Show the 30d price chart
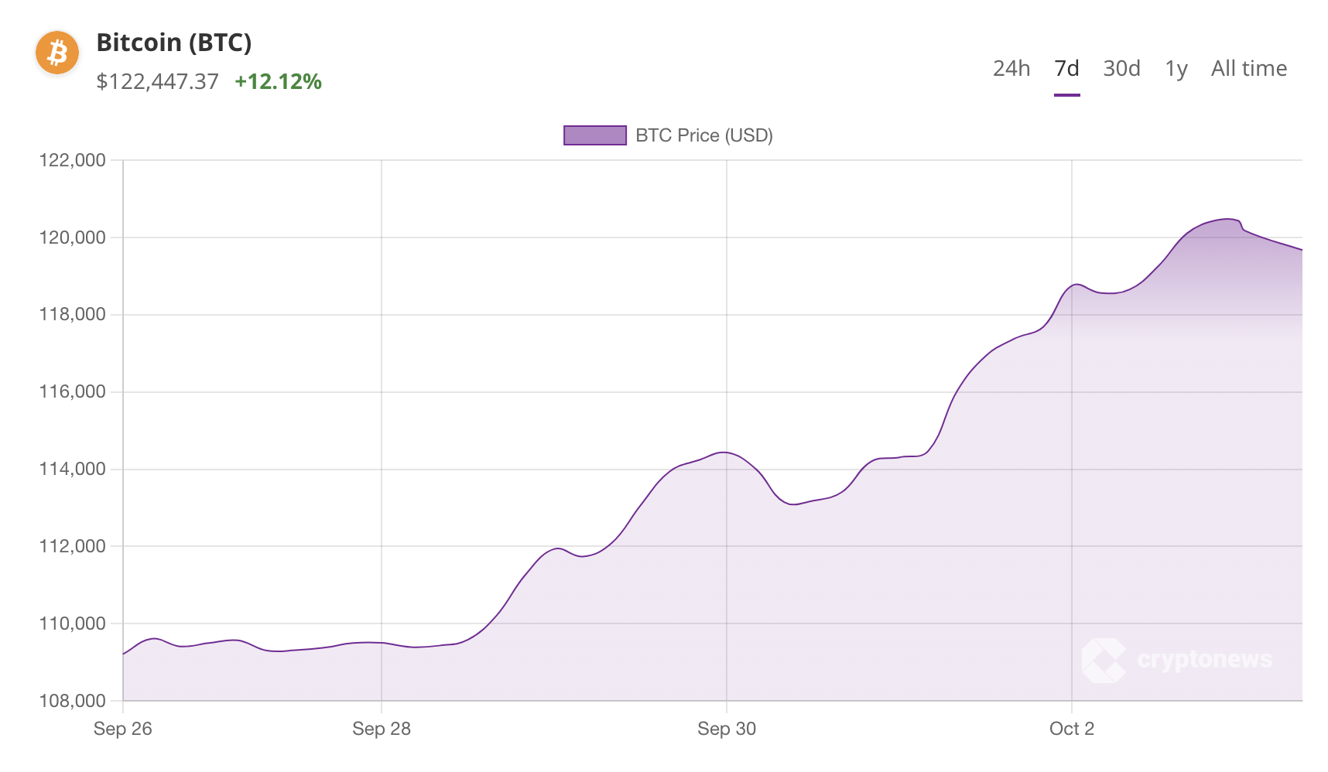The height and width of the screenshot is (772, 1328). 1121,69
